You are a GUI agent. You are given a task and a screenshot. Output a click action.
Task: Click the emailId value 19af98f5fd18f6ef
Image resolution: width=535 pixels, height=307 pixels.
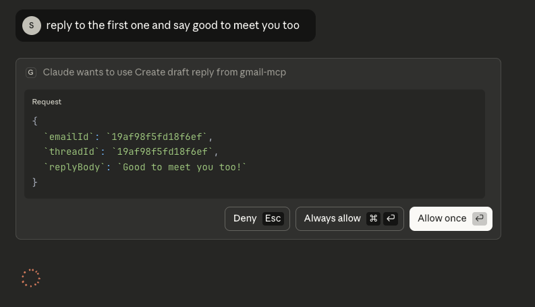(x=157, y=137)
